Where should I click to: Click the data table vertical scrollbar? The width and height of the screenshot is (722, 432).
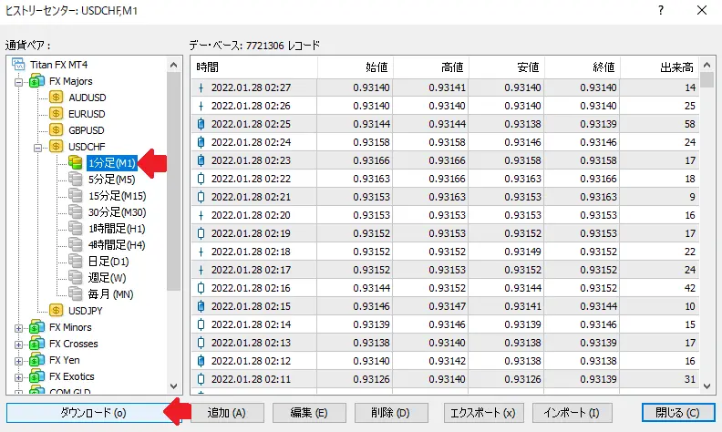(710, 228)
